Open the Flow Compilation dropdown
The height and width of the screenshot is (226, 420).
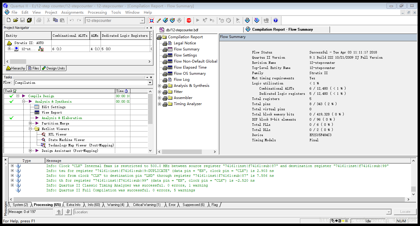click(150, 83)
